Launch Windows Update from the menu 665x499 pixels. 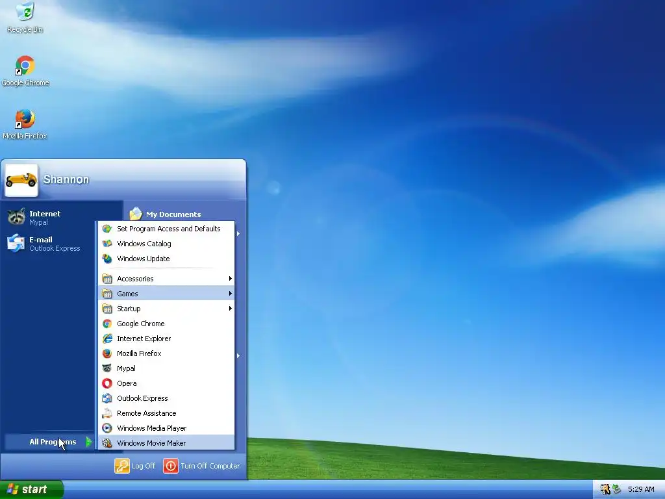pyautogui.click(x=166, y=259)
